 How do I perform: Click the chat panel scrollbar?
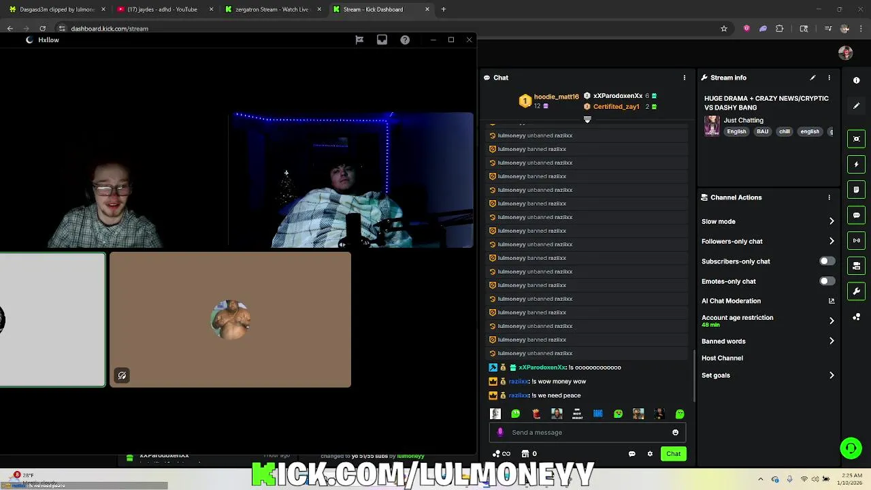coord(693,374)
